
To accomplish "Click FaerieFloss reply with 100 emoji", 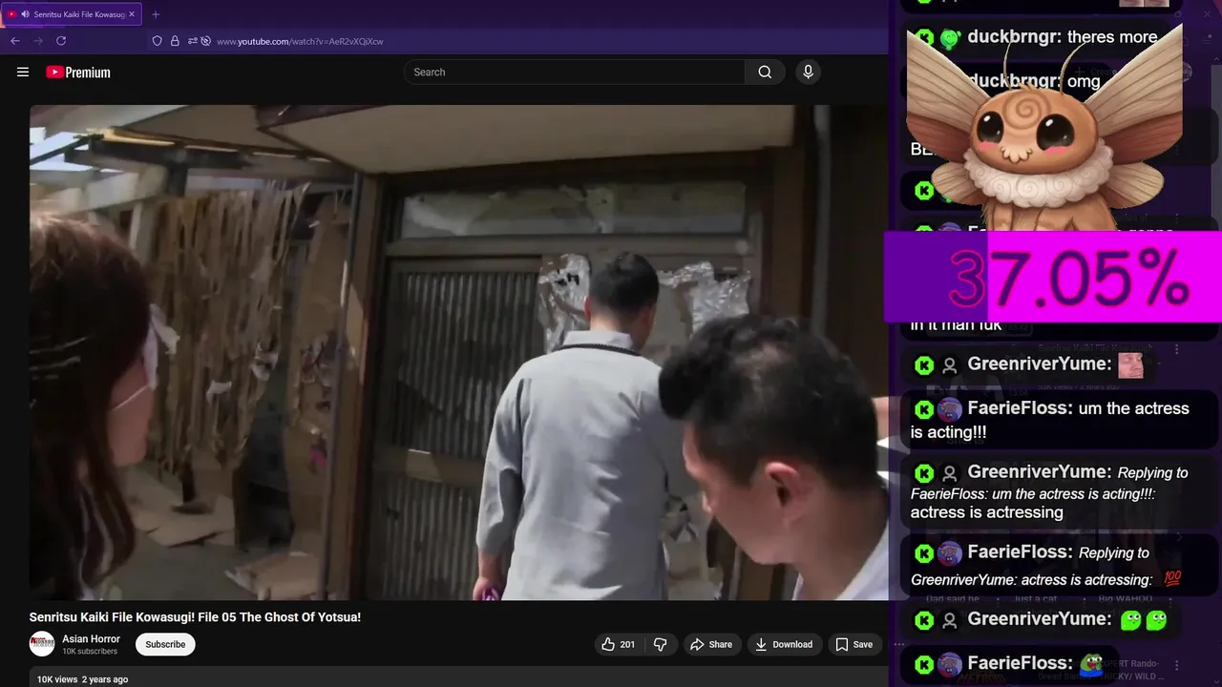I will click(x=1058, y=566).
